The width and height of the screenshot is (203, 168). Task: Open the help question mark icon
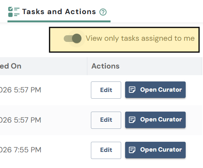(103, 12)
